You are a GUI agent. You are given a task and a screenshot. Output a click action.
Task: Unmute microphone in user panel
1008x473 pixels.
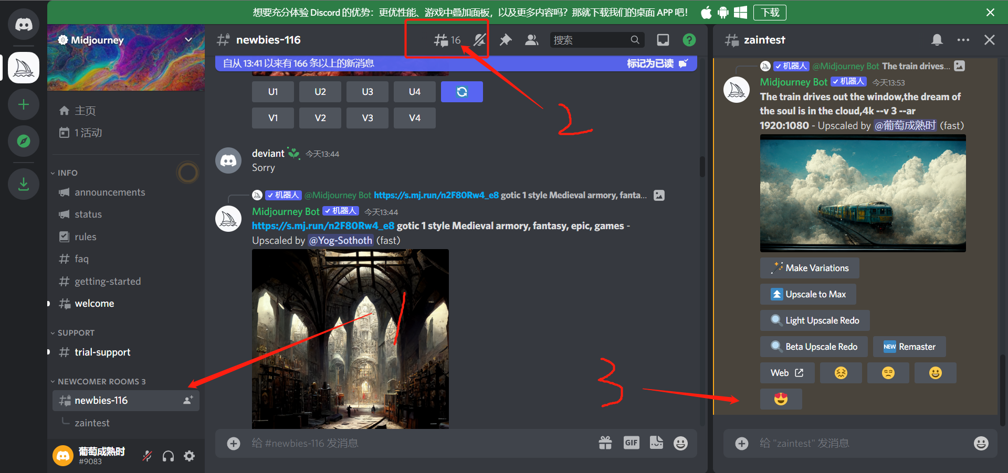click(x=148, y=456)
